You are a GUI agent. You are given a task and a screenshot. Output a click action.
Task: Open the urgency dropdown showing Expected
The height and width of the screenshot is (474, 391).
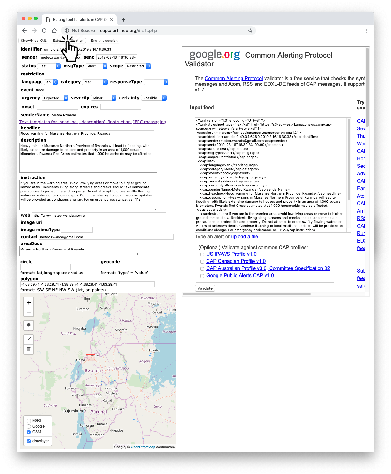coord(55,98)
